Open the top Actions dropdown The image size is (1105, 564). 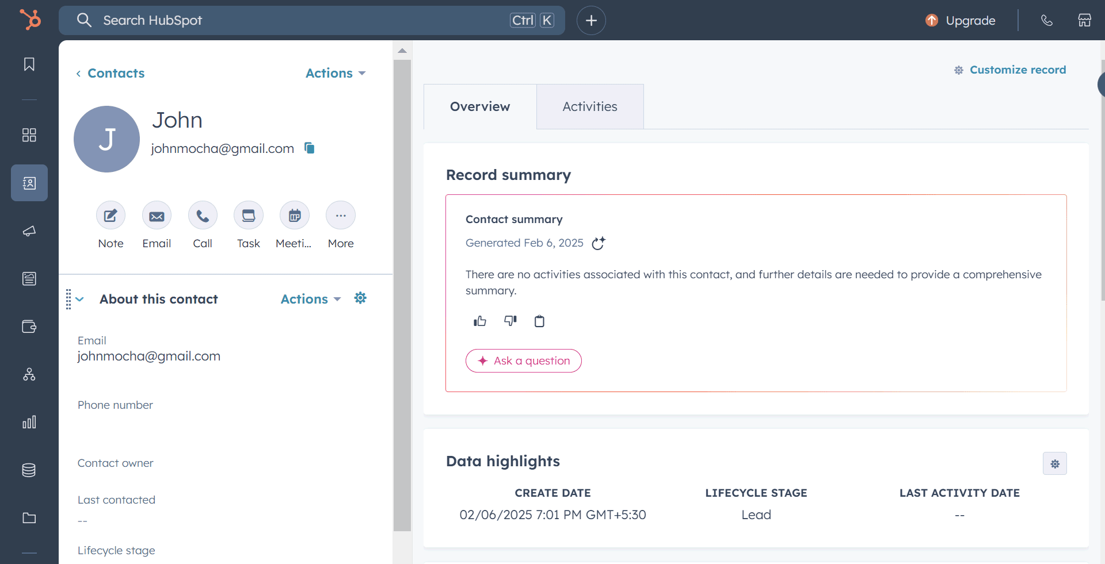(x=335, y=73)
